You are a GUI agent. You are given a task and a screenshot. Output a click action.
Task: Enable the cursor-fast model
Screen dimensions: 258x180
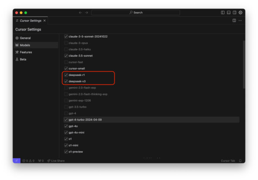point(66,62)
